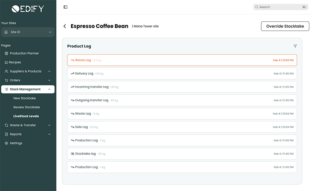
Task: Expand the Suppliers & Products menu
Action: (49, 71)
